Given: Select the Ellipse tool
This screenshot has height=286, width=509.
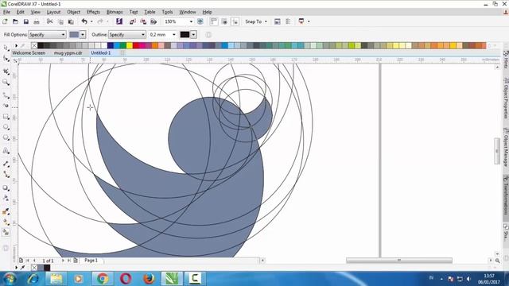Looking at the screenshot, I should tap(6, 127).
